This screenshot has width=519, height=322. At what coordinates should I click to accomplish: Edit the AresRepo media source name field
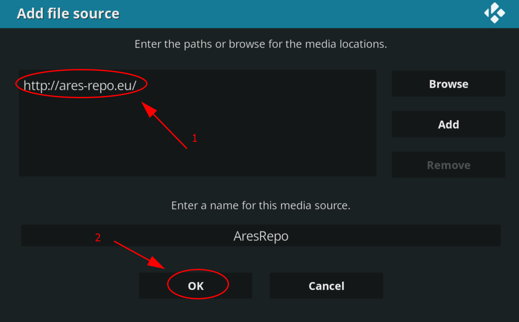pyautogui.click(x=261, y=236)
